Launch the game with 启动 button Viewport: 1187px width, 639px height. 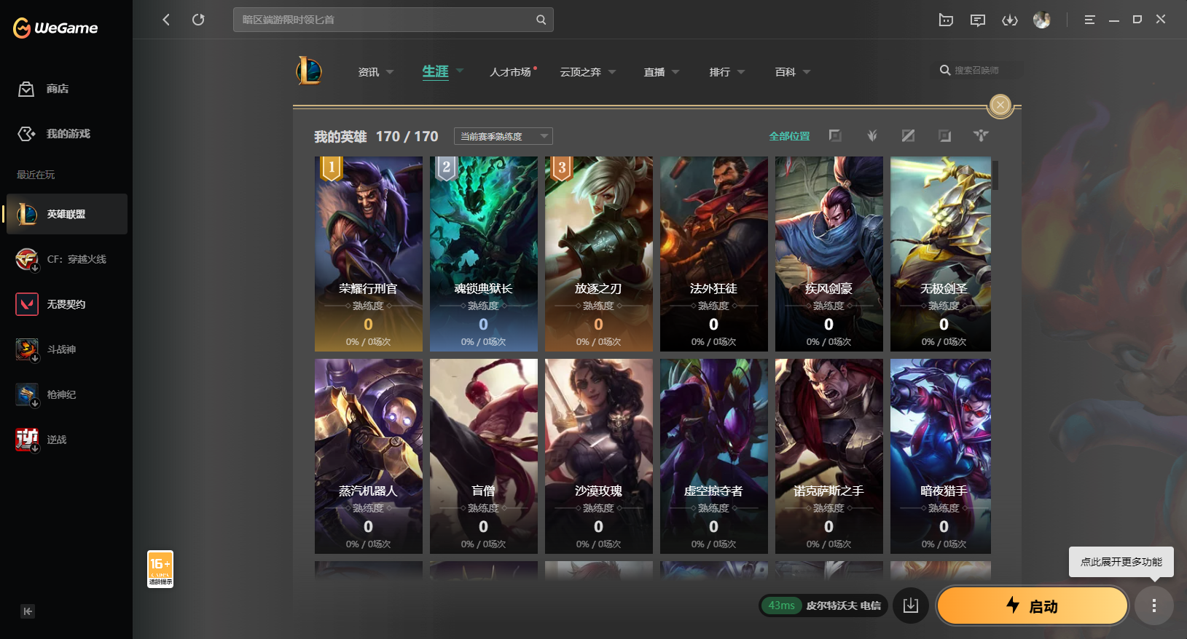pos(1033,606)
